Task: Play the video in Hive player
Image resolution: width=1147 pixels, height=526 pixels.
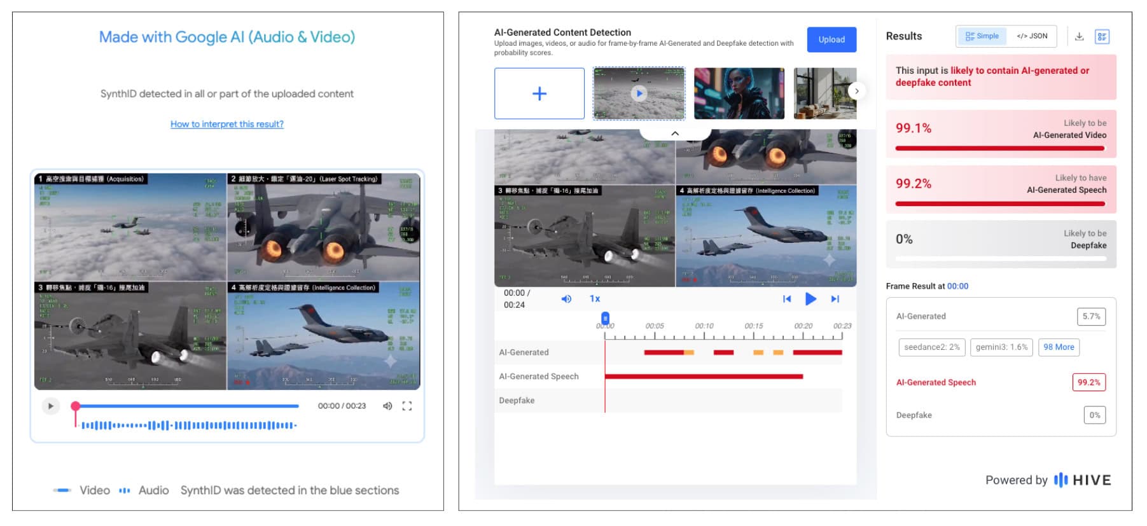Action: click(810, 299)
